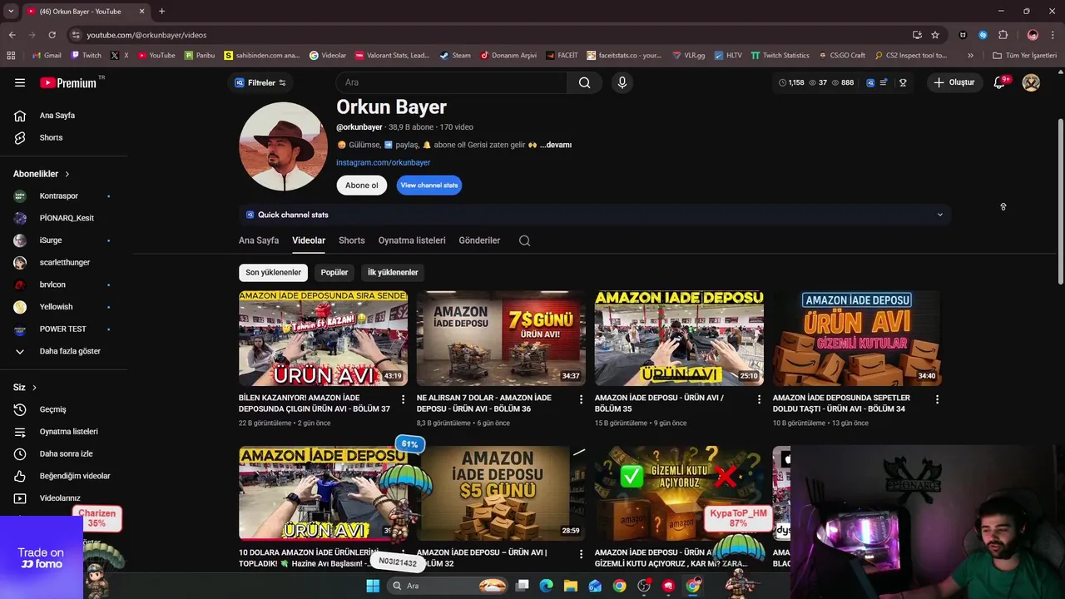Click the browser address bar URL
1065x599 pixels.
click(146, 35)
